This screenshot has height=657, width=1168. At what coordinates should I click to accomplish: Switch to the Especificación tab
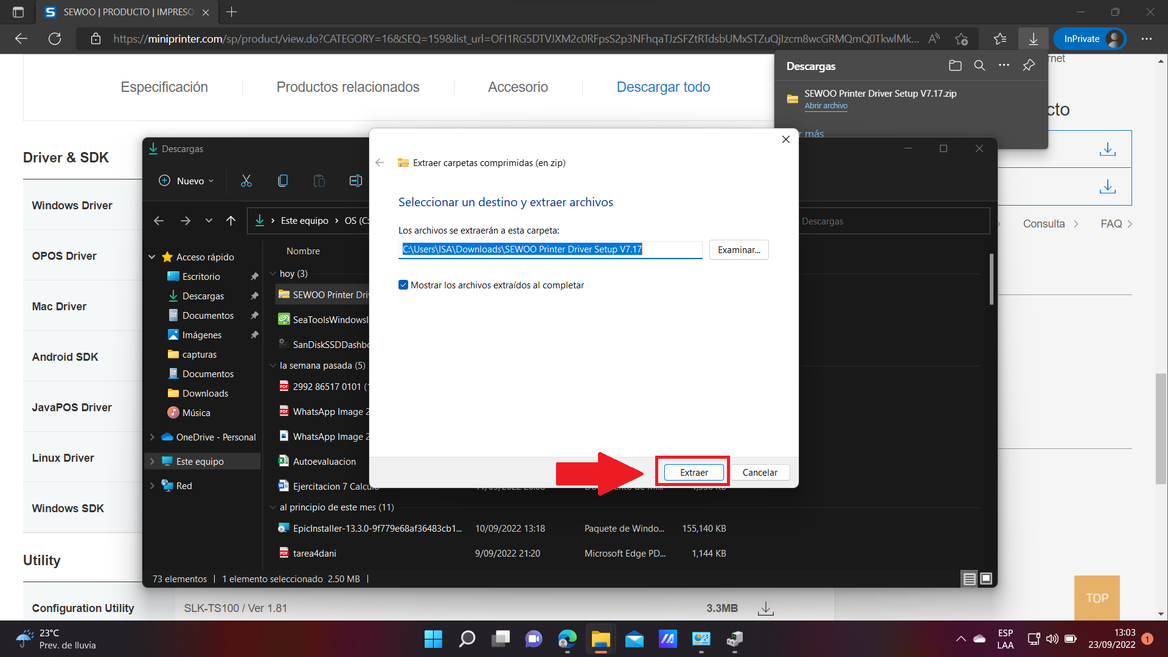(x=164, y=87)
